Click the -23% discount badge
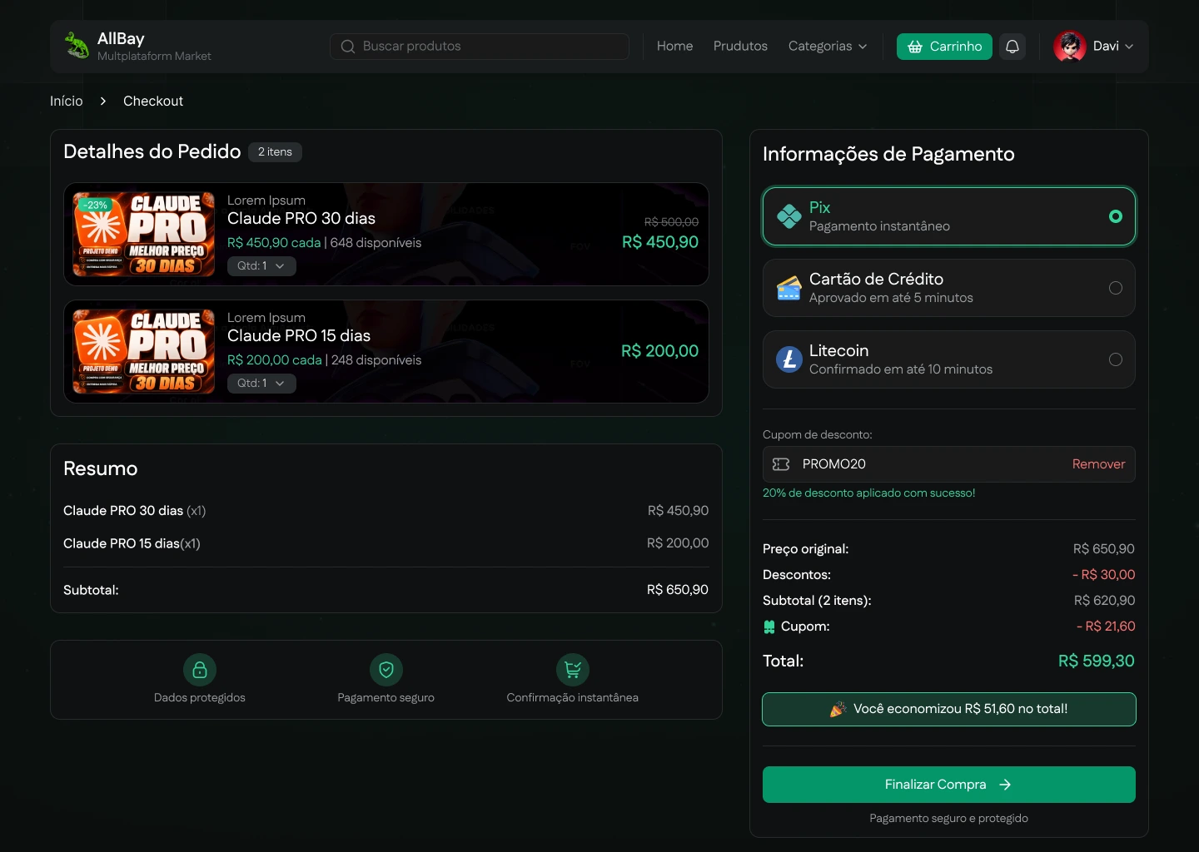This screenshot has width=1199, height=852. click(97, 205)
